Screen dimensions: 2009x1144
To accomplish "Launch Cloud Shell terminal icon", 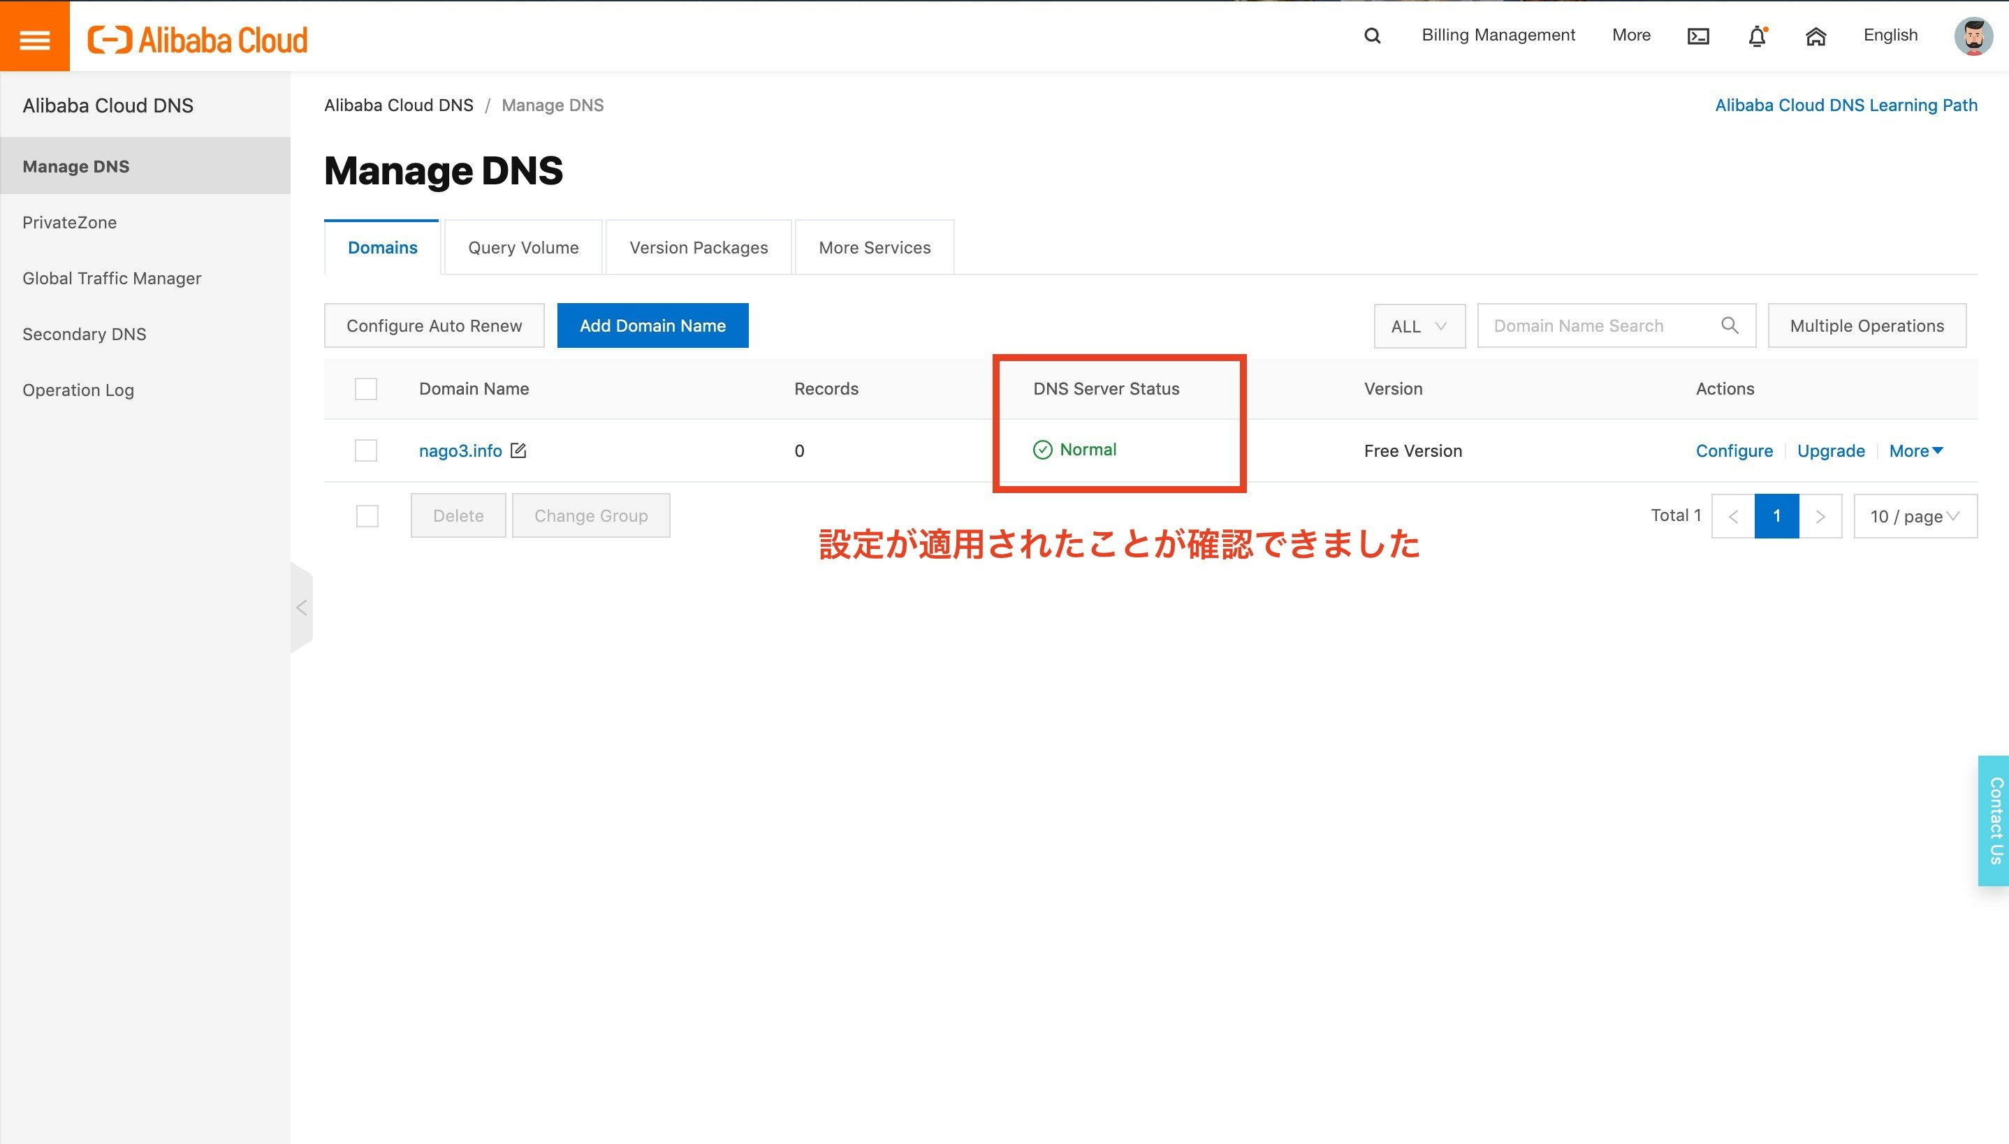I will 1698,36.
